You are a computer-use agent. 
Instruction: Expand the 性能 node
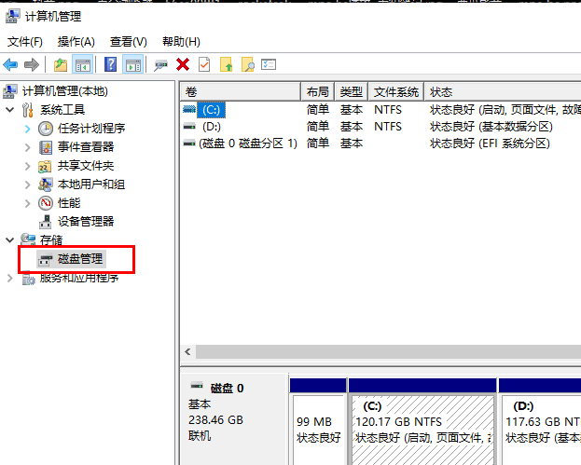click(x=27, y=203)
